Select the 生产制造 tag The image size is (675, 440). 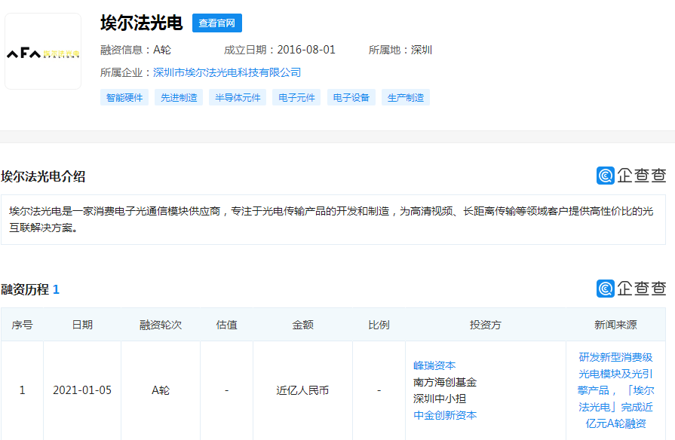click(x=406, y=98)
